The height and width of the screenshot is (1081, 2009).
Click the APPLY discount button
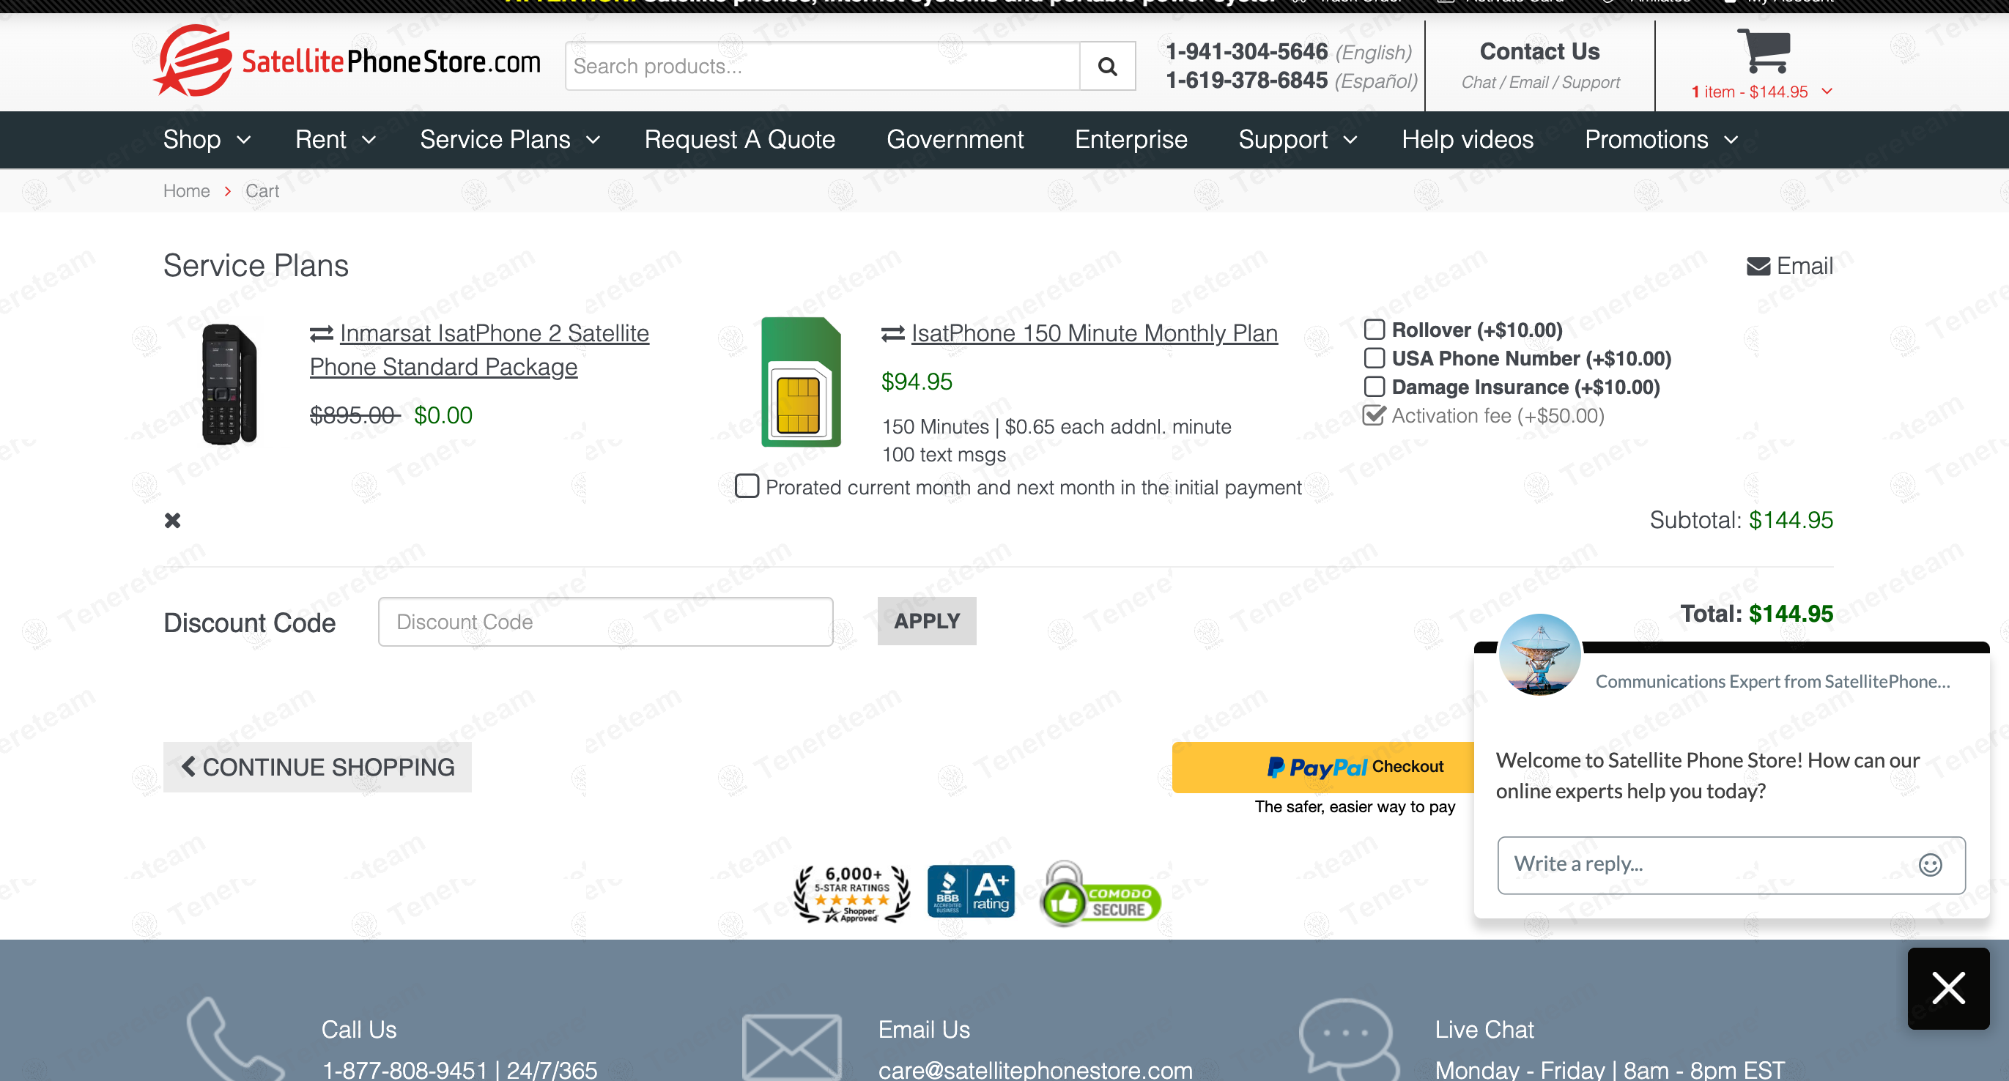click(x=927, y=621)
